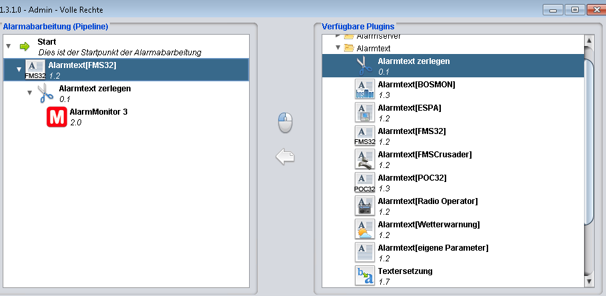Click the AlarmMonitor 3 red M icon
The image size is (606, 296).
(57, 117)
